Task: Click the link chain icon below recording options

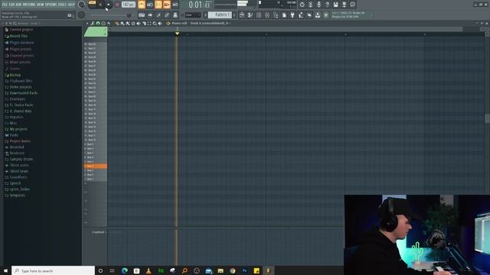Action: [167, 15]
